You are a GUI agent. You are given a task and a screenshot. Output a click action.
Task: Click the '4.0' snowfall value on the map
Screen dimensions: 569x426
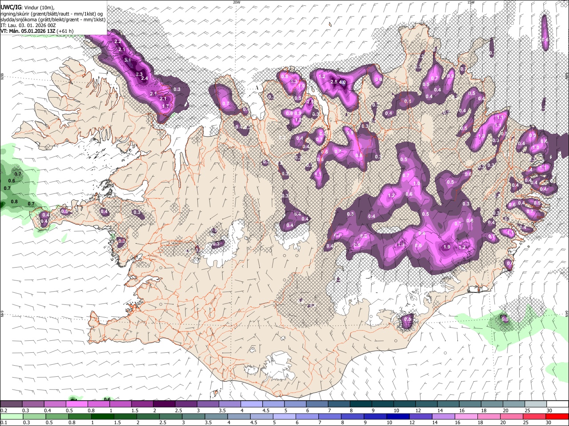(x=342, y=82)
